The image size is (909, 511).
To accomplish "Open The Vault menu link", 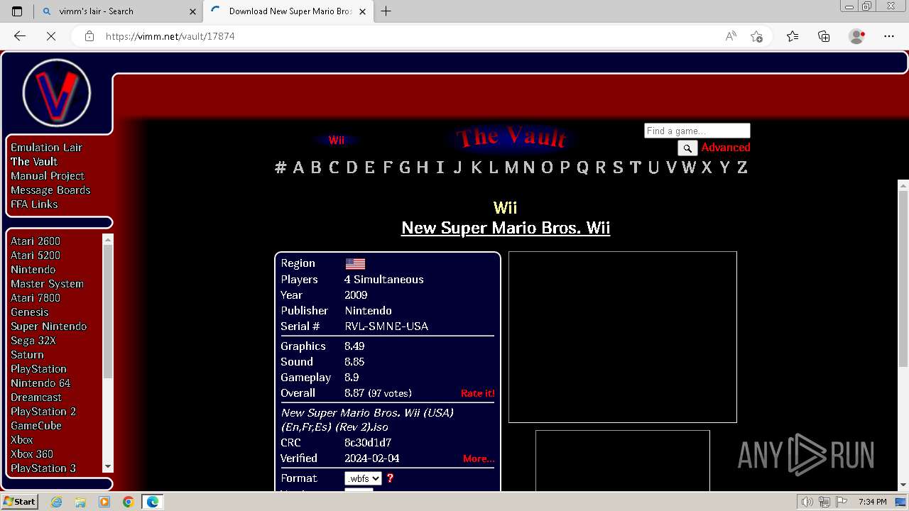I will pos(34,162).
